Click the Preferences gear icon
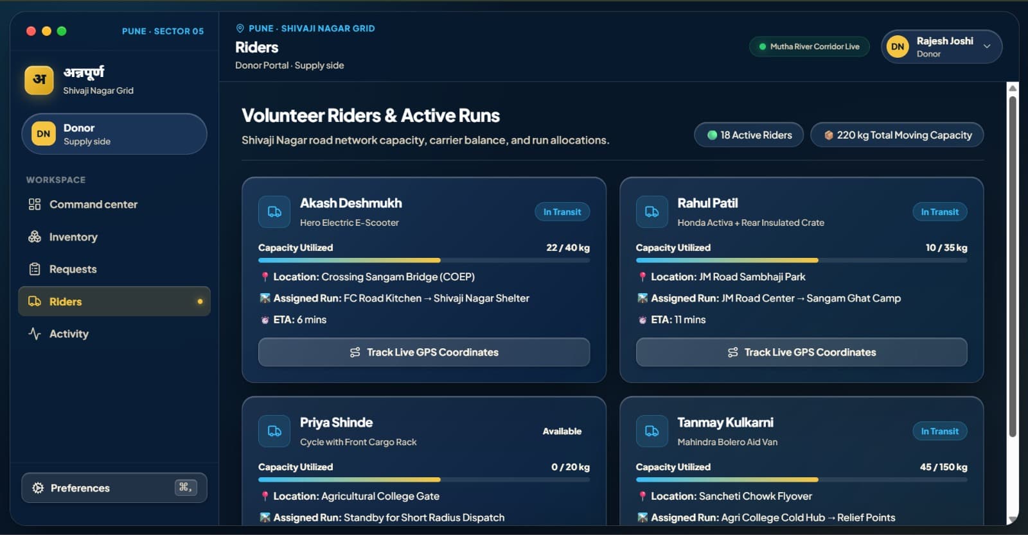This screenshot has width=1028, height=535. [x=38, y=488]
